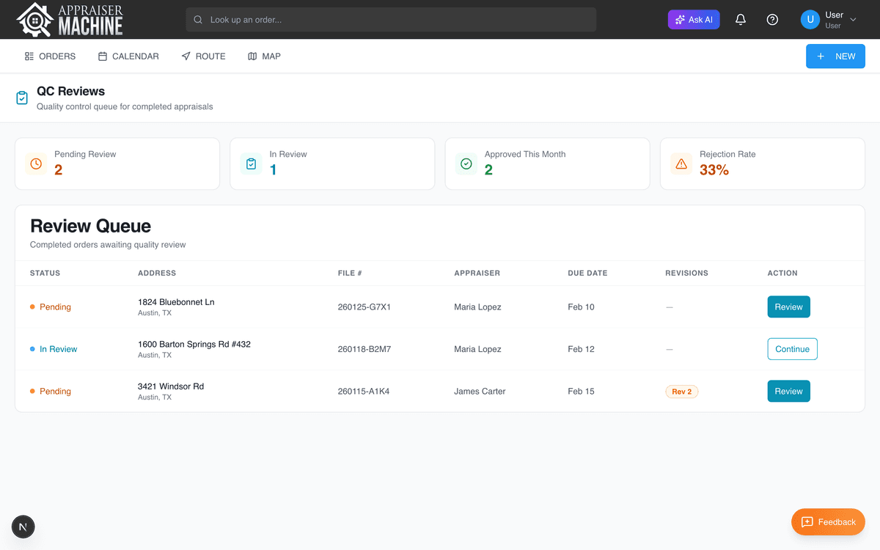Open the Orders tab

pos(50,56)
